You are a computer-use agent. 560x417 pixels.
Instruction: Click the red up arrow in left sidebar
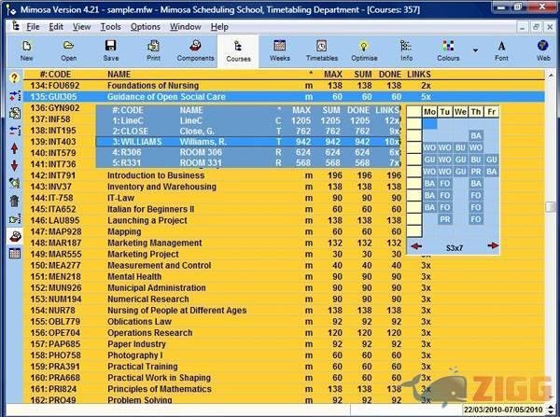pyautogui.click(x=14, y=148)
